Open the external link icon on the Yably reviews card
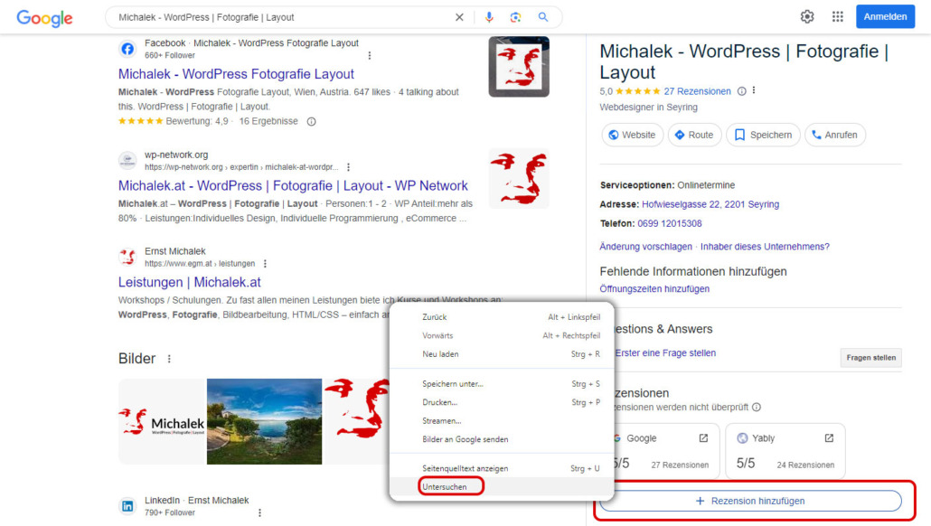The height and width of the screenshot is (526, 931). [829, 438]
